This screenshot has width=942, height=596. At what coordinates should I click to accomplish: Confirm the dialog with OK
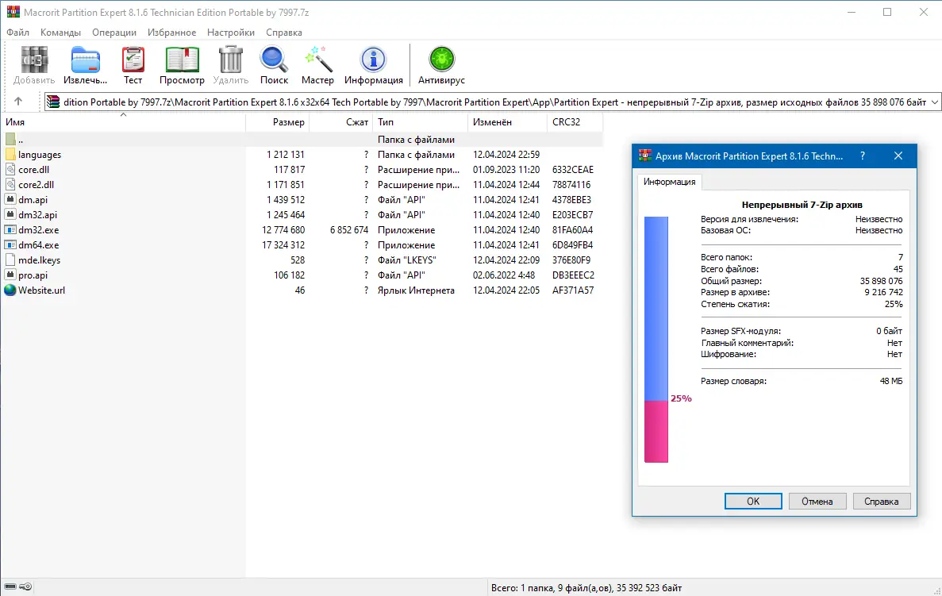tap(753, 501)
